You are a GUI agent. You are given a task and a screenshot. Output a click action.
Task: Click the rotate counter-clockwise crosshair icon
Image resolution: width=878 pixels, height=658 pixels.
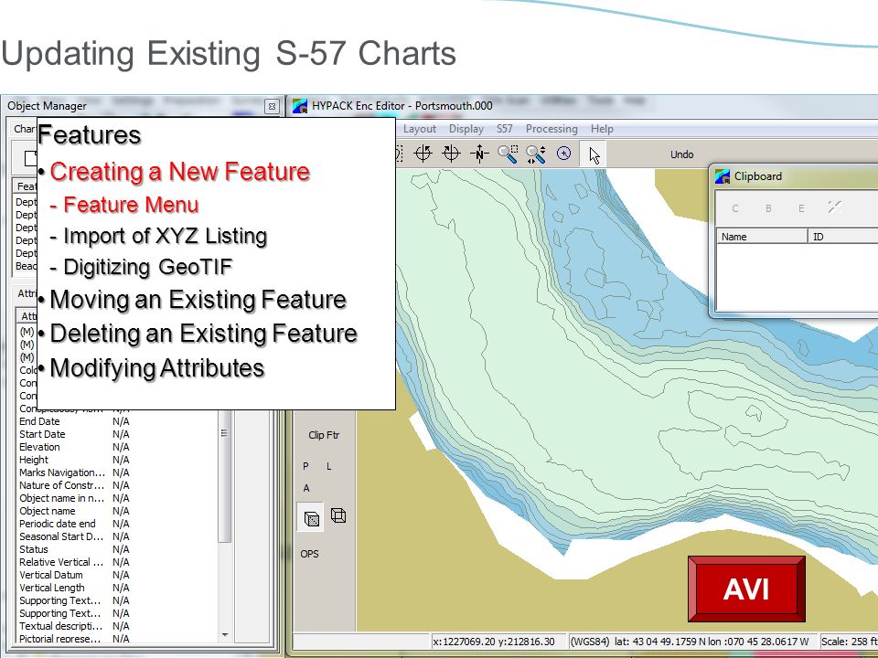pyautogui.click(x=423, y=154)
